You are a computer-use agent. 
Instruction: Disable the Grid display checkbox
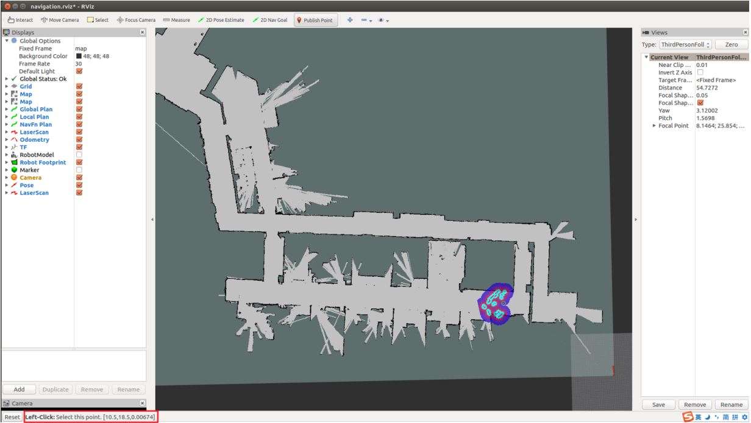click(x=79, y=86)
